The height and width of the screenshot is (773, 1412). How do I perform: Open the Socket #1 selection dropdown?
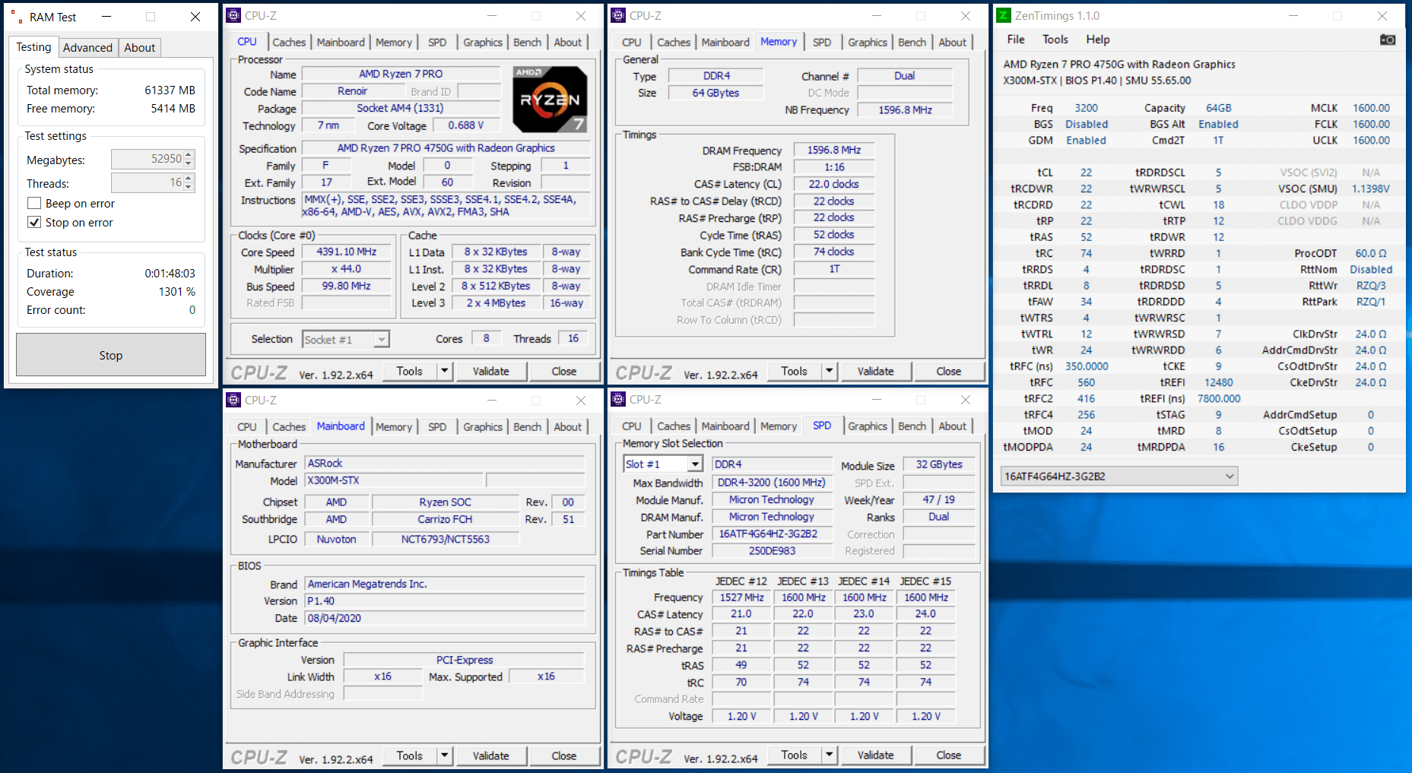[x=381, y=340]
